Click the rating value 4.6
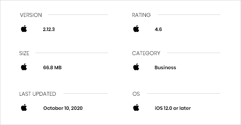Viewport: 241px width, 125px height. 158,29
